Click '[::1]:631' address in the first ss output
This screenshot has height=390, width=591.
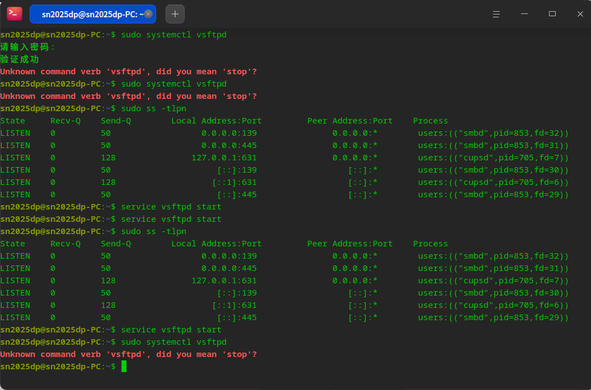[x=234, y=182]
